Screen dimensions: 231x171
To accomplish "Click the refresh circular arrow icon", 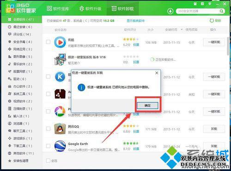I will [x=212, y=20].
